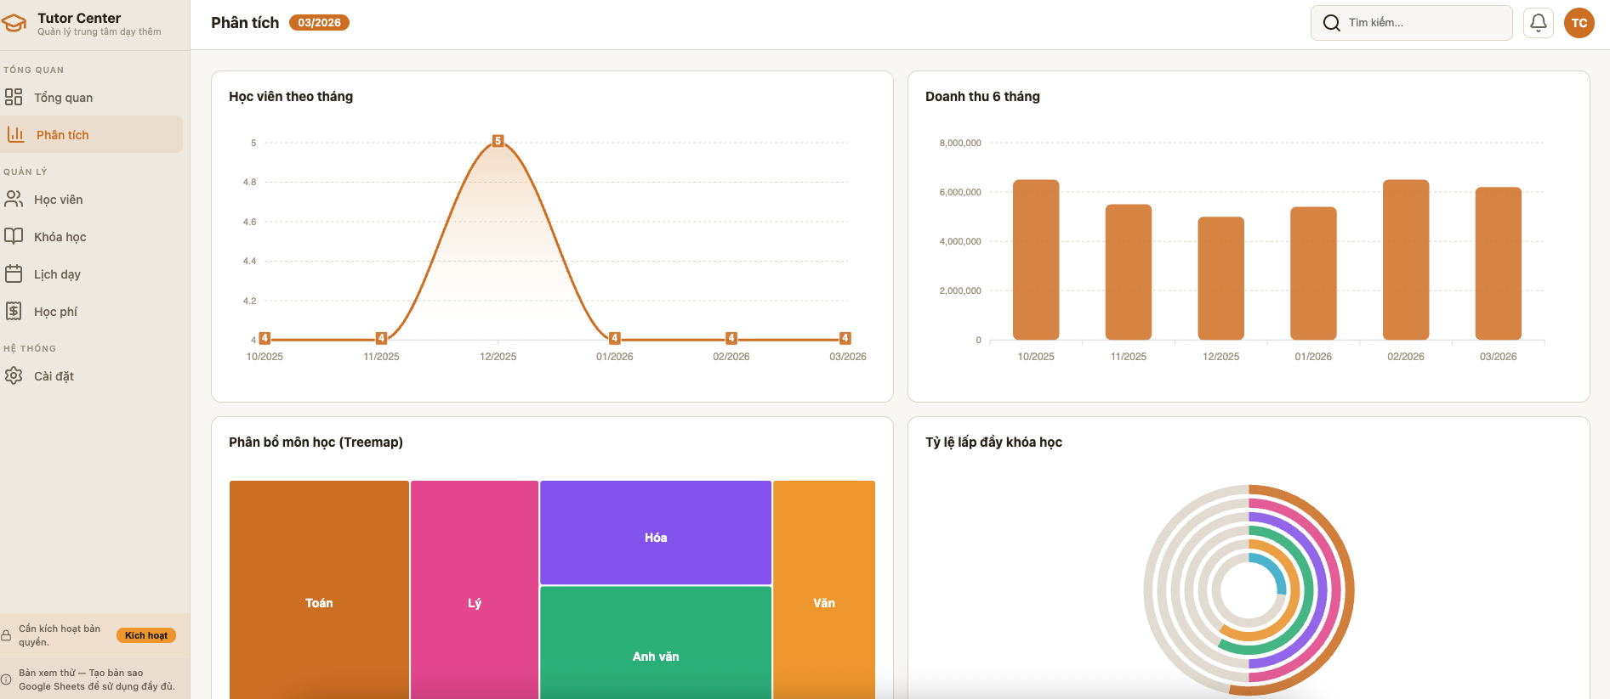The height and width of the screenshot is (699, 1610).
Task: Click the 12/2025 peak data point
Action: tap(498, 141)
